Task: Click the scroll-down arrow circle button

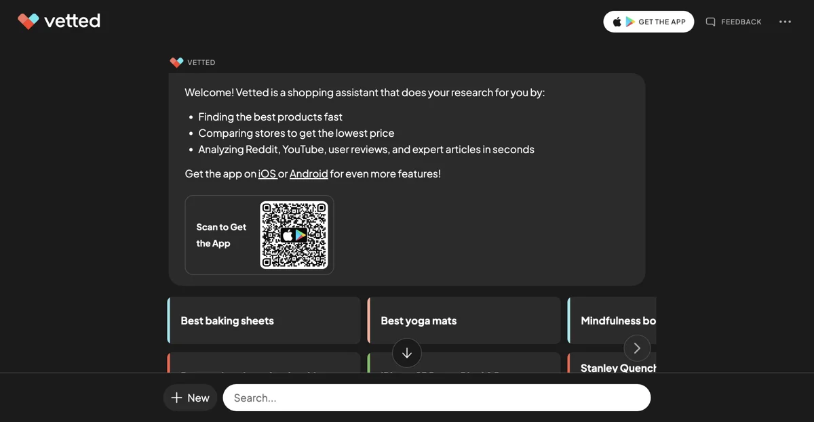Action: click(407, 353)
